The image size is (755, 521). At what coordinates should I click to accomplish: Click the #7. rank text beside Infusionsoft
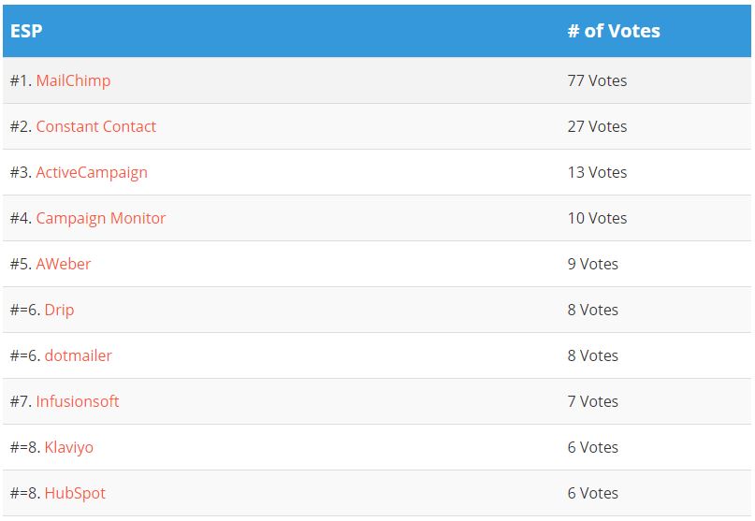[x=21, y=401]
